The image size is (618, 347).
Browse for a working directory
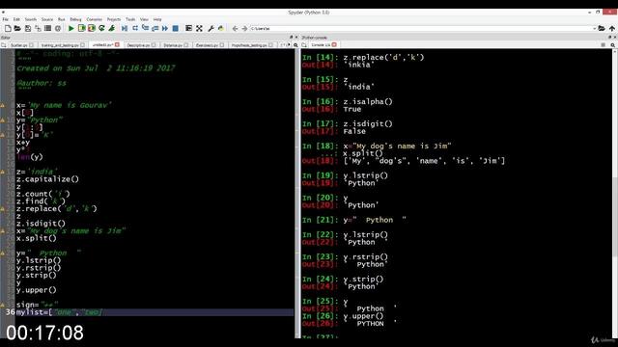602,28
